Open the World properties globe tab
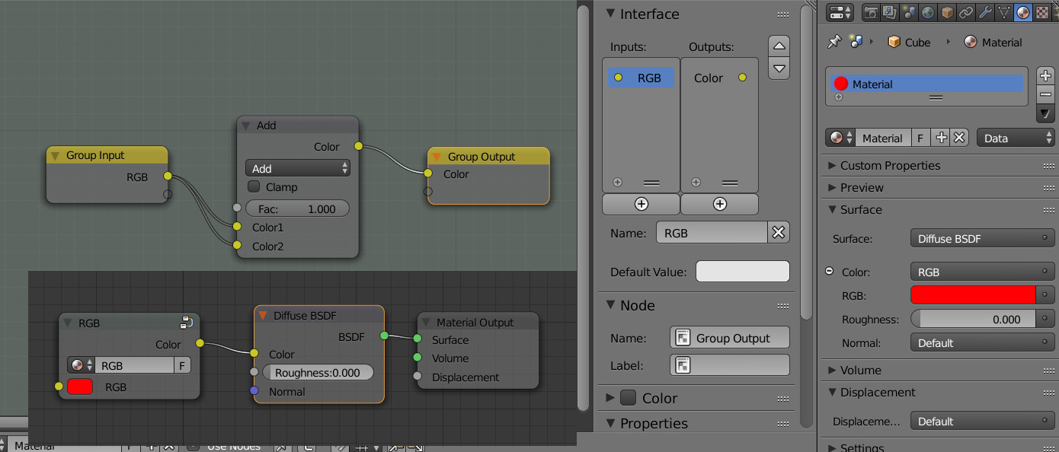Screen dimensions: 1059x452 tap(927, 12)
